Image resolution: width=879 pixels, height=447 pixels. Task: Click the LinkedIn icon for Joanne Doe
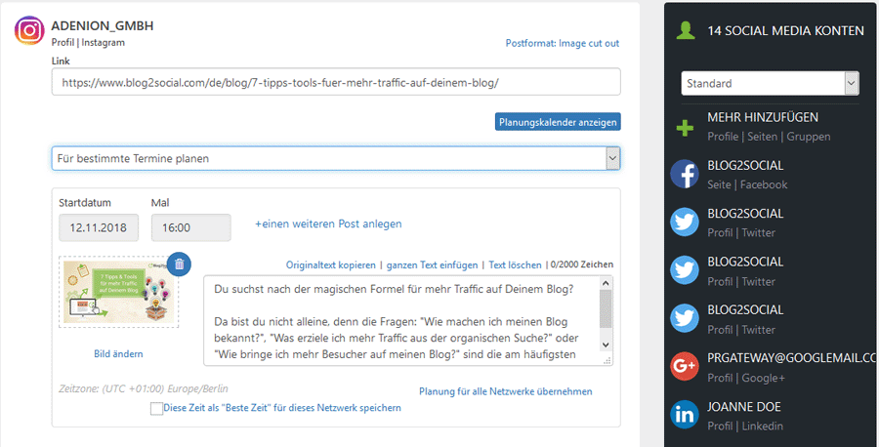(x=685, y=415)
